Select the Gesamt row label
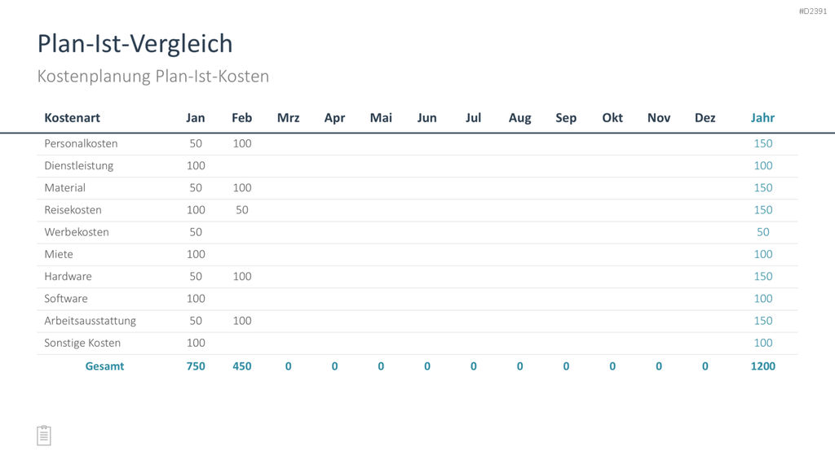Image resolution: width=835 pixels, height=469 pixels. (104, 366)
